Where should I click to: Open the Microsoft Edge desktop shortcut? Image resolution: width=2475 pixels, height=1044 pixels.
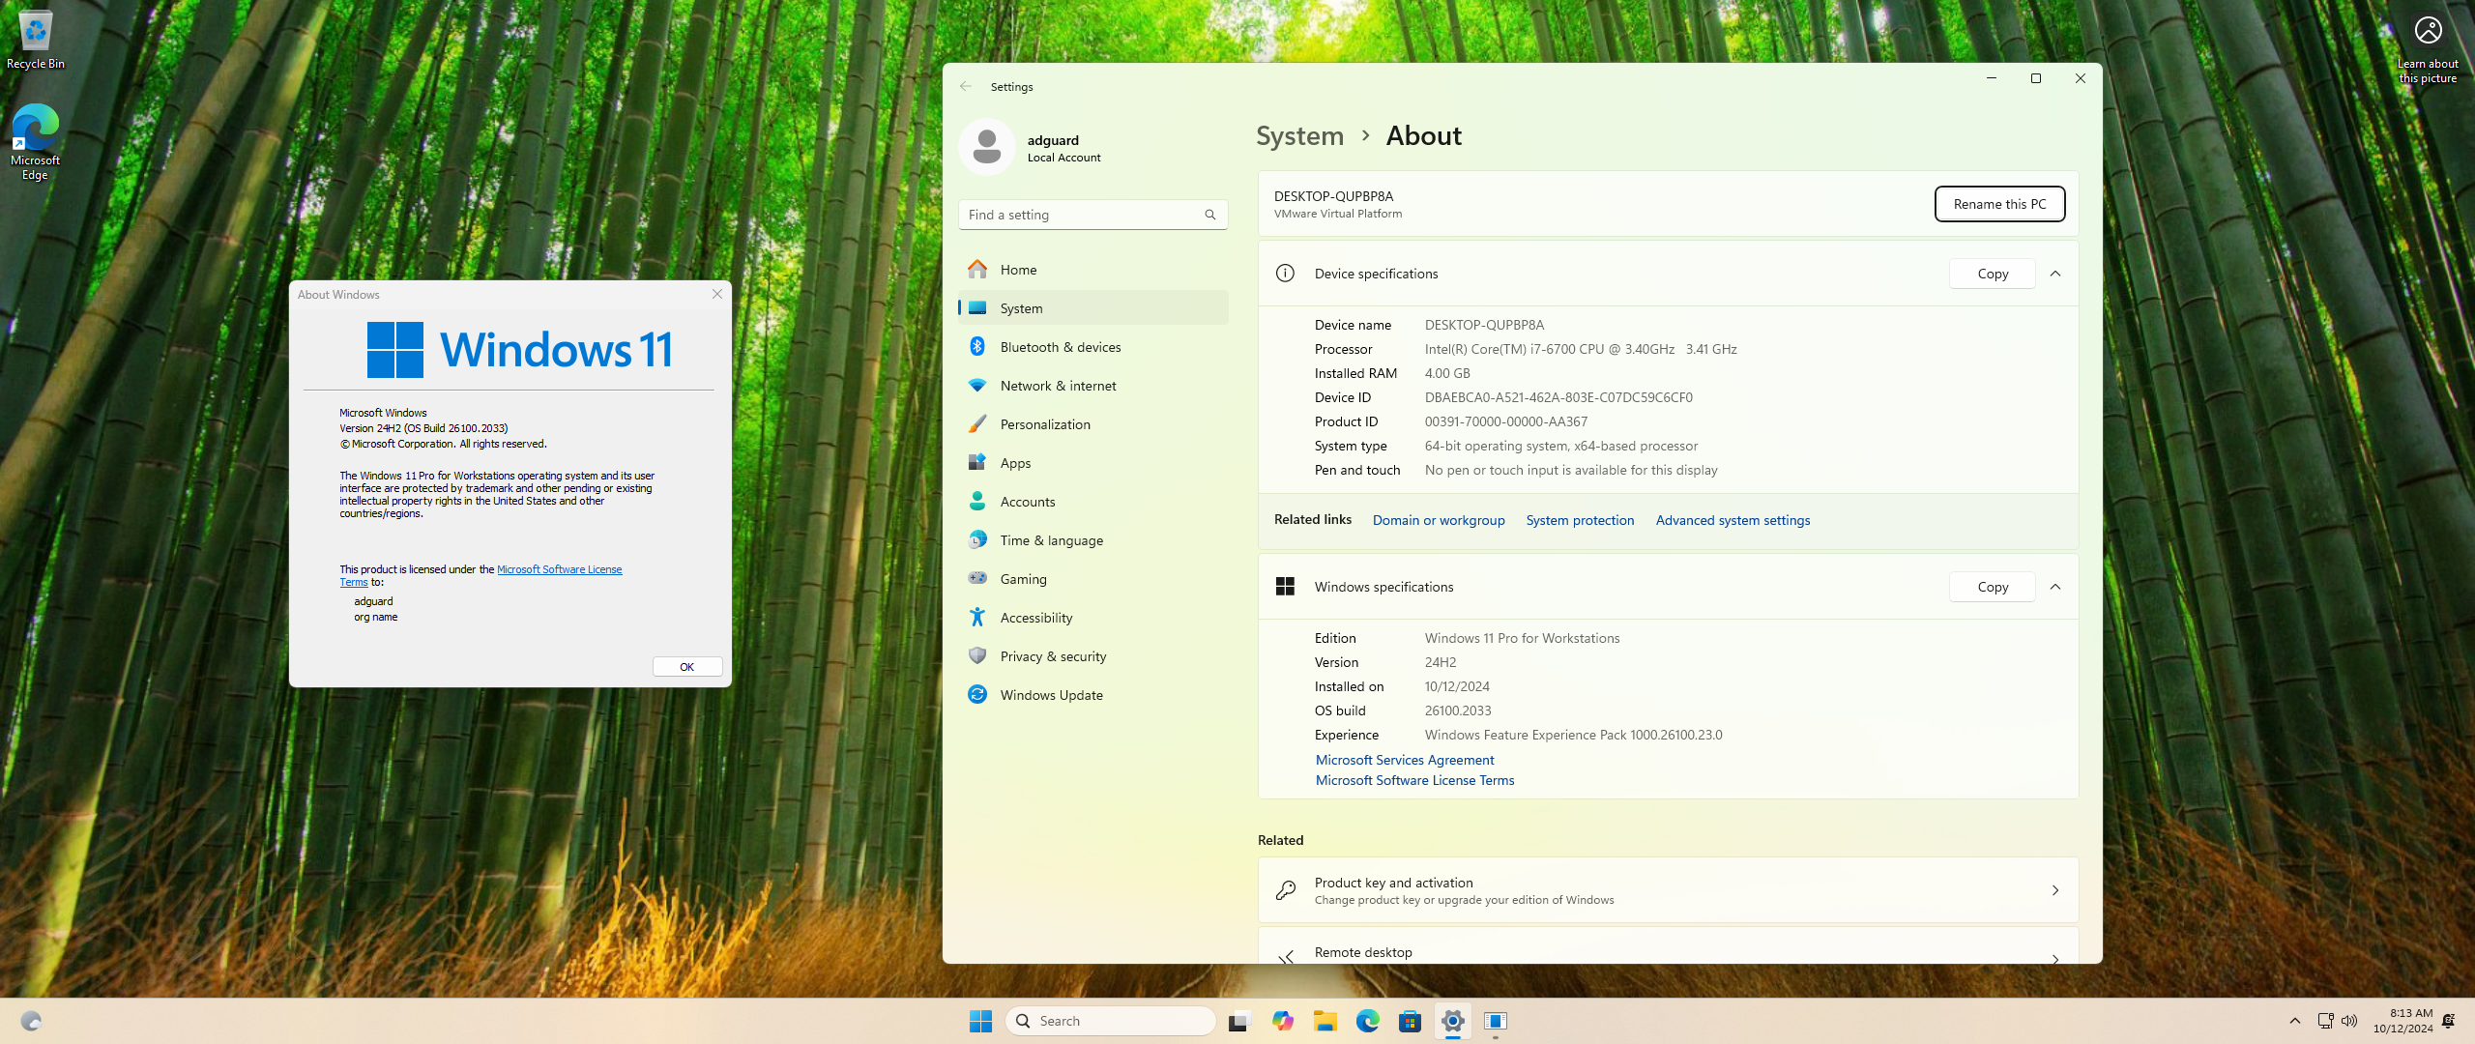(36, 142)
